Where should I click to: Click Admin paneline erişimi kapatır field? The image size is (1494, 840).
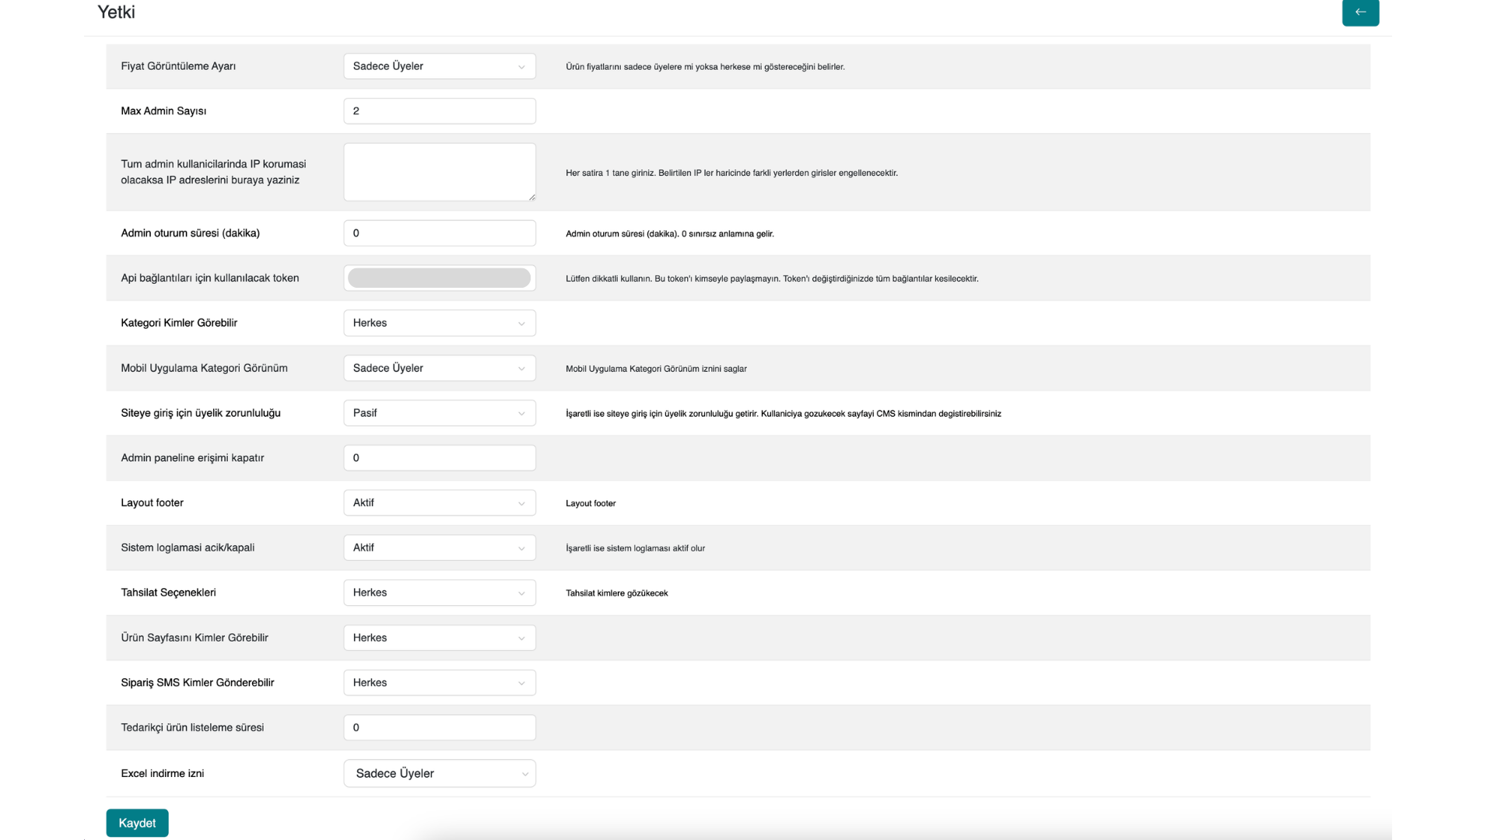click(440, 458)
